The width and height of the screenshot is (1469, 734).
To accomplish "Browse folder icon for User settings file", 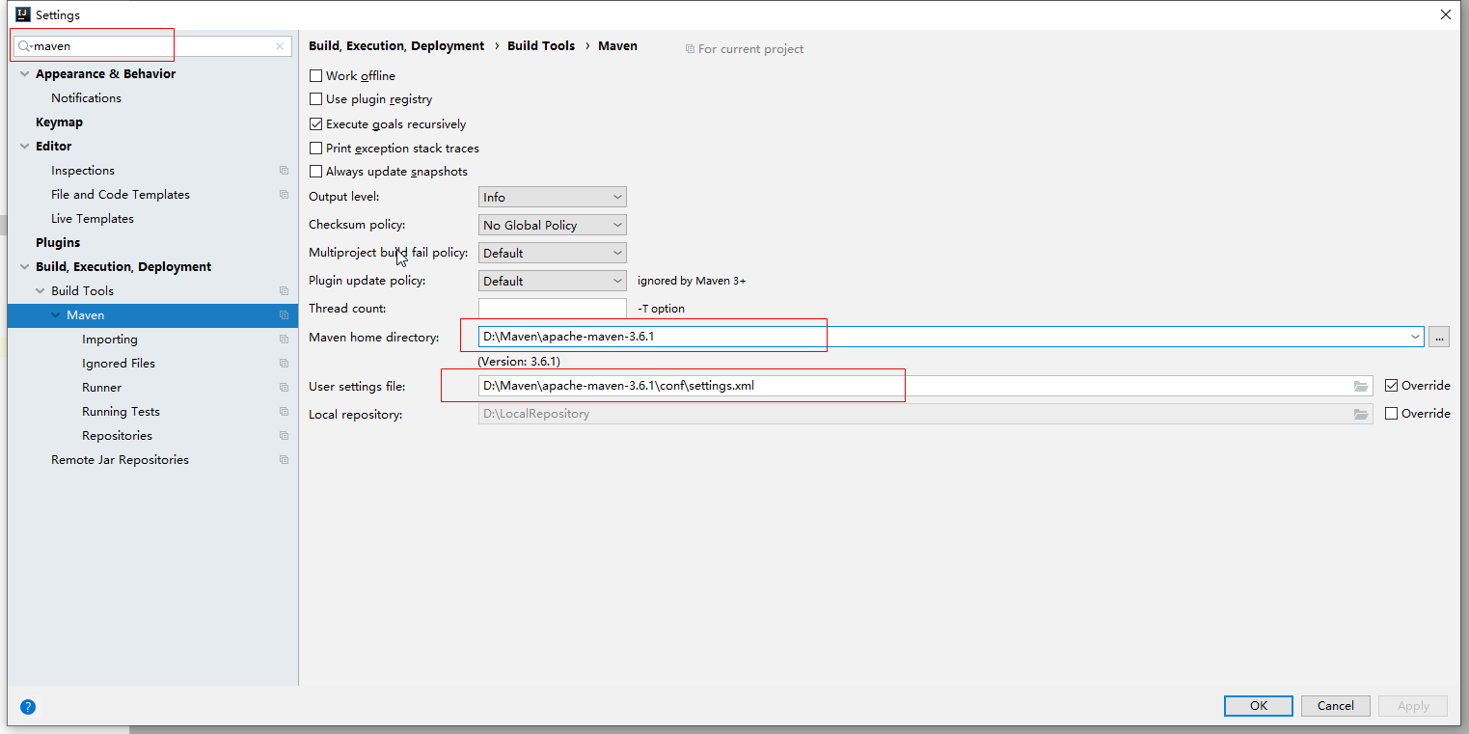I will [x=1361, y=386].
